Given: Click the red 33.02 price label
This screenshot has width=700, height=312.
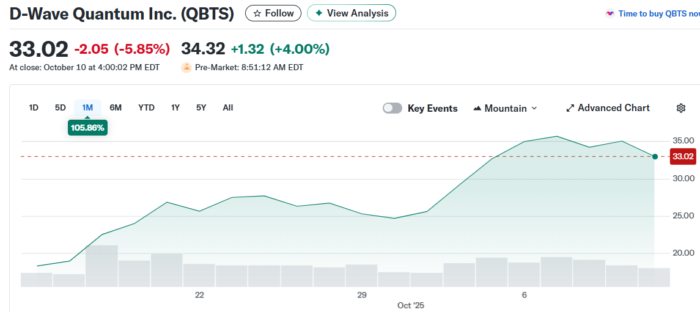Looking at the screenshot, I should coord(683,157).
